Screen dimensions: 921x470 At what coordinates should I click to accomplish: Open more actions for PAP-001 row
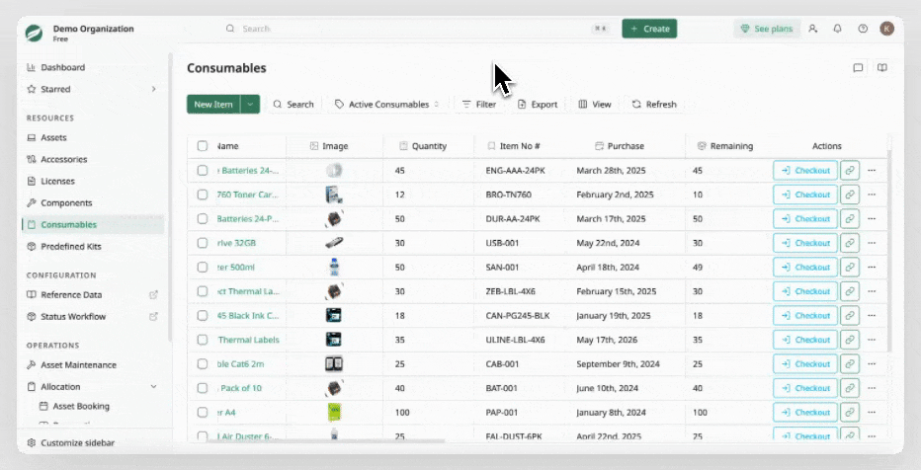coord(872,412)
